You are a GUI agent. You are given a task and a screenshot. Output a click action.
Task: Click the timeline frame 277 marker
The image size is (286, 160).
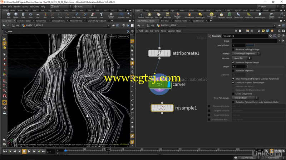tap(108, 149)
